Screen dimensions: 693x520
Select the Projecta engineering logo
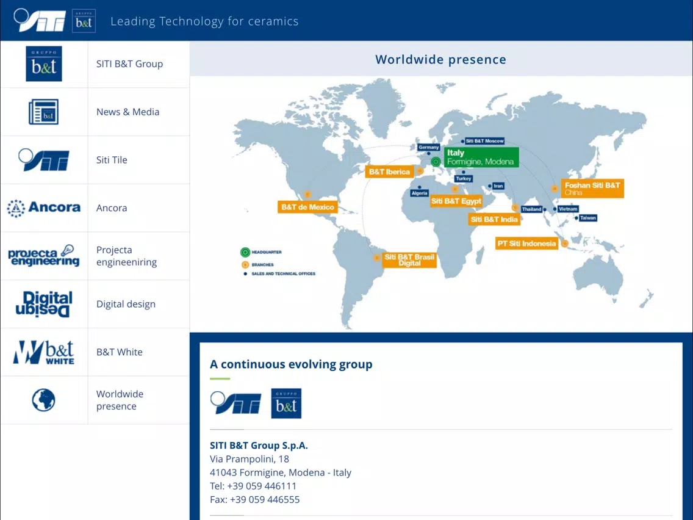(44, 256)
